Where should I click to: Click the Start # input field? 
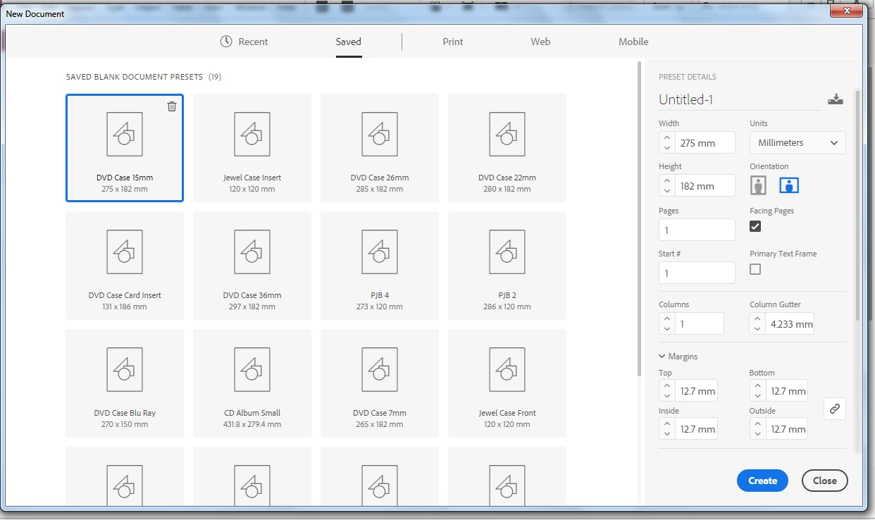tap(697, 273)
